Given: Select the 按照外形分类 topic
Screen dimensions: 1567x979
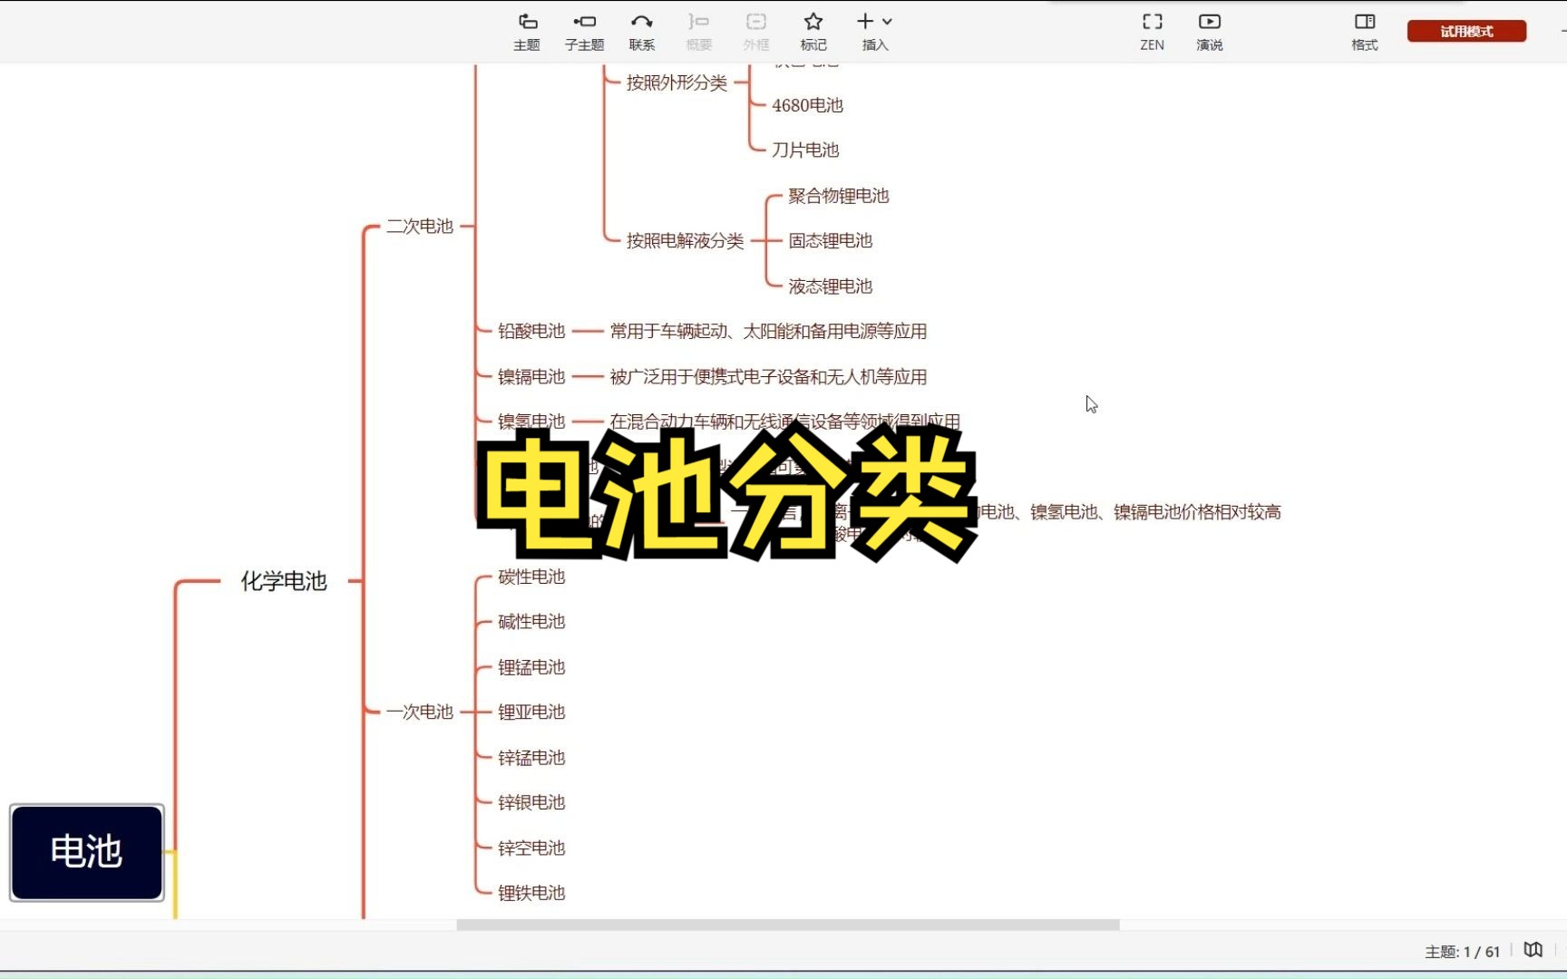Looking at the screenshot, I should (x=677, y=82).
